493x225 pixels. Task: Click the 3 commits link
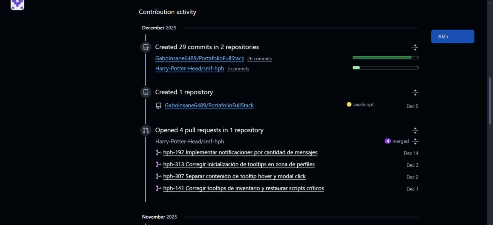coord(238,69)
